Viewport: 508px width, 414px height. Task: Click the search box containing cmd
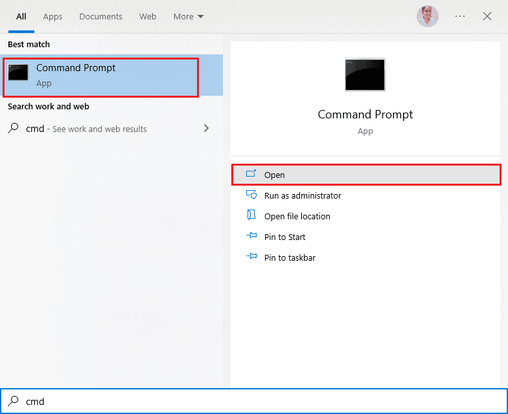click(254, 401)
